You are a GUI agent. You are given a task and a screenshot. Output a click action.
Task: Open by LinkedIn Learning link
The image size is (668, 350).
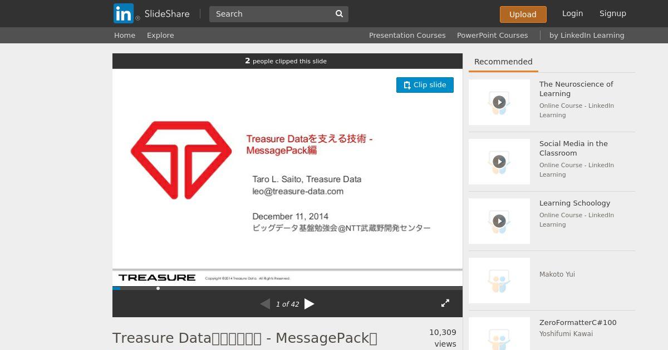tap(587, 35)
